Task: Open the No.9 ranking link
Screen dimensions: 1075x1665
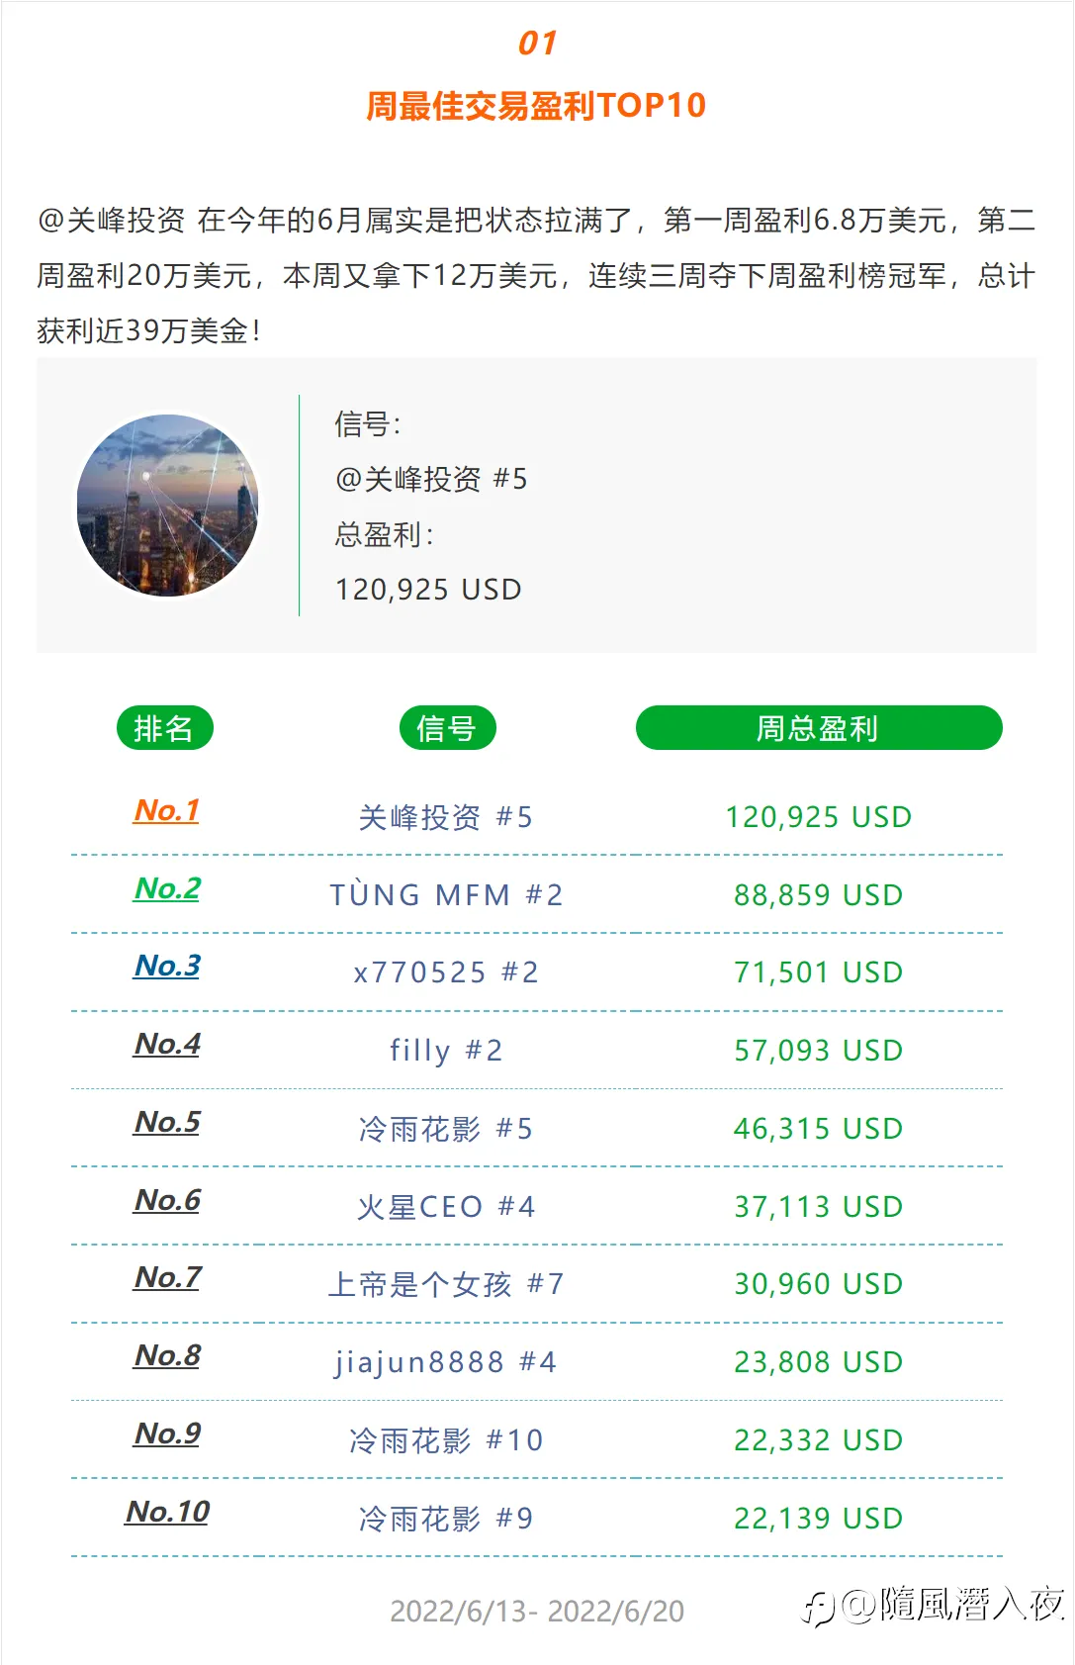Action: [167, 1434]
